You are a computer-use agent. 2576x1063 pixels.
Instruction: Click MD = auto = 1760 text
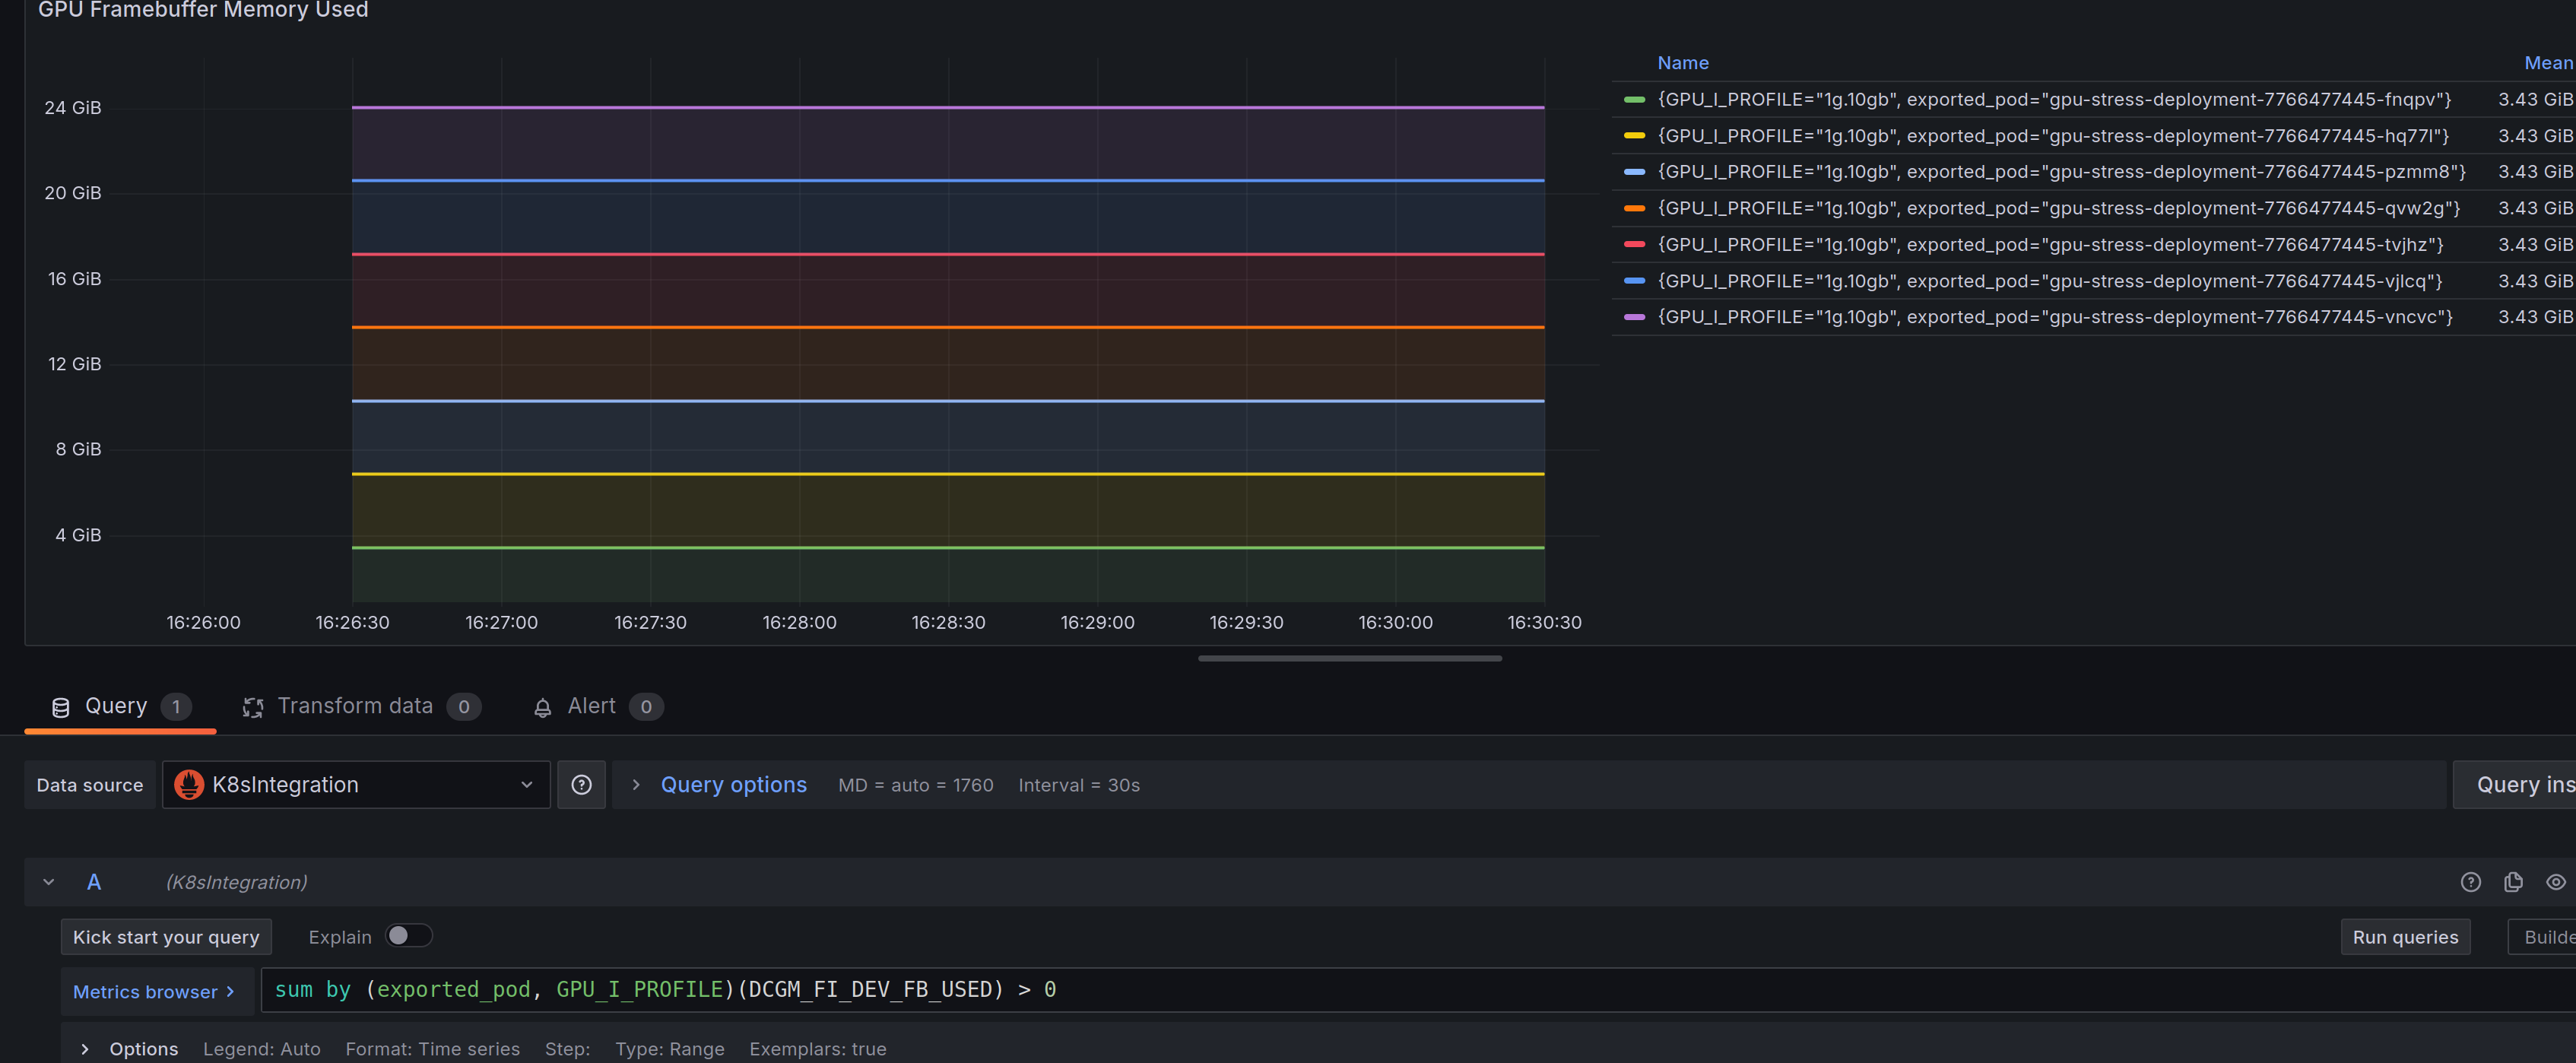[x=916, y=785]
